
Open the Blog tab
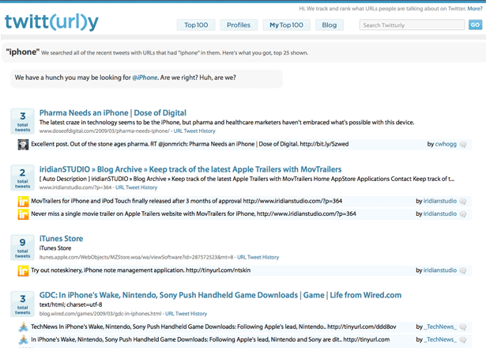(330, 25)
